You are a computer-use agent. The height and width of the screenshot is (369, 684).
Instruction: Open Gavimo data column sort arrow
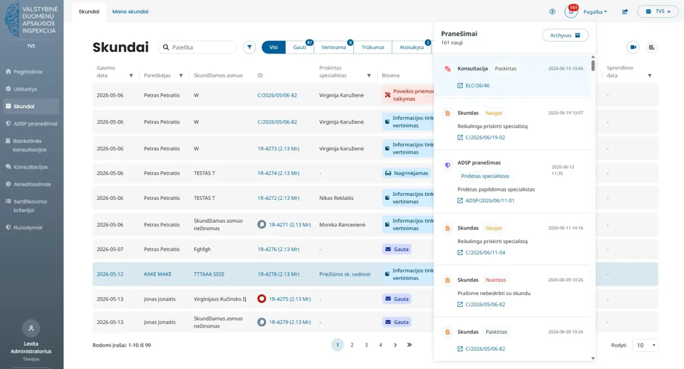[131, 75]
